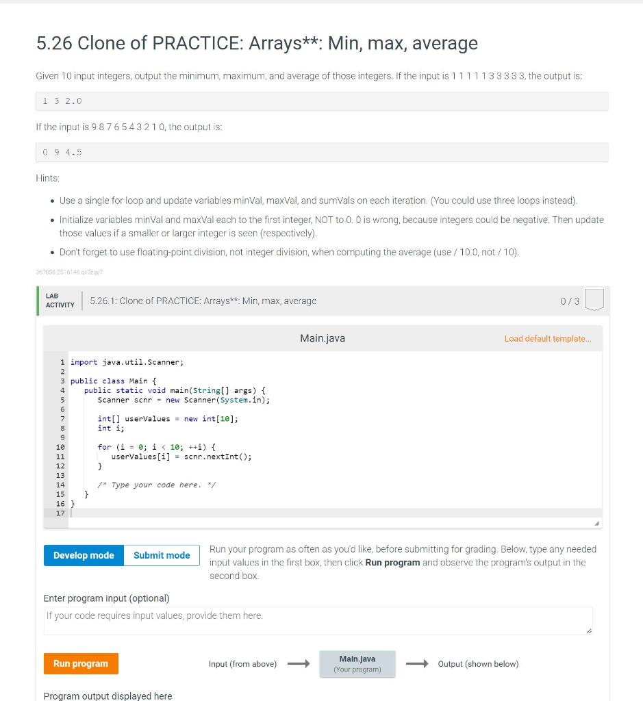Image resolution: width=643 pixels, height=701 pixels.
Task: Click the Main.java program box in the diagram
Action: tap(357, 663)
